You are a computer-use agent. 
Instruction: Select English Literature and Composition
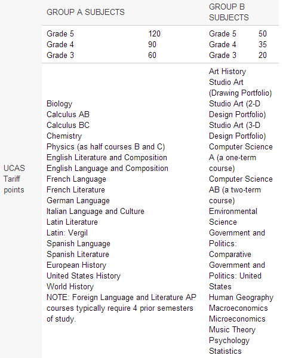107,158
